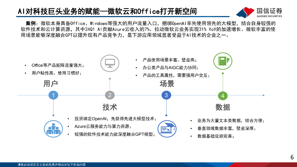Enable step 4 green milestone circle

pyautogui.click(x=223, y=95)
